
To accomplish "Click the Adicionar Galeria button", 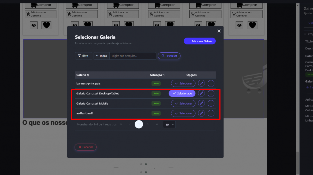I will pyautogui.click(x=200, y=41).
